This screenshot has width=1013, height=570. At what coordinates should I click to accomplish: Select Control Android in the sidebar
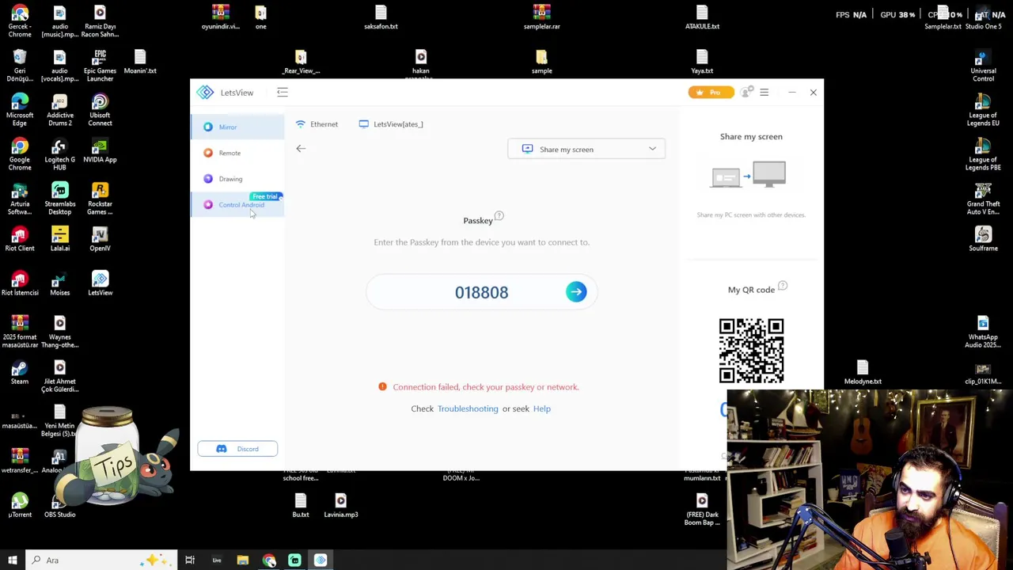point(237,205)
